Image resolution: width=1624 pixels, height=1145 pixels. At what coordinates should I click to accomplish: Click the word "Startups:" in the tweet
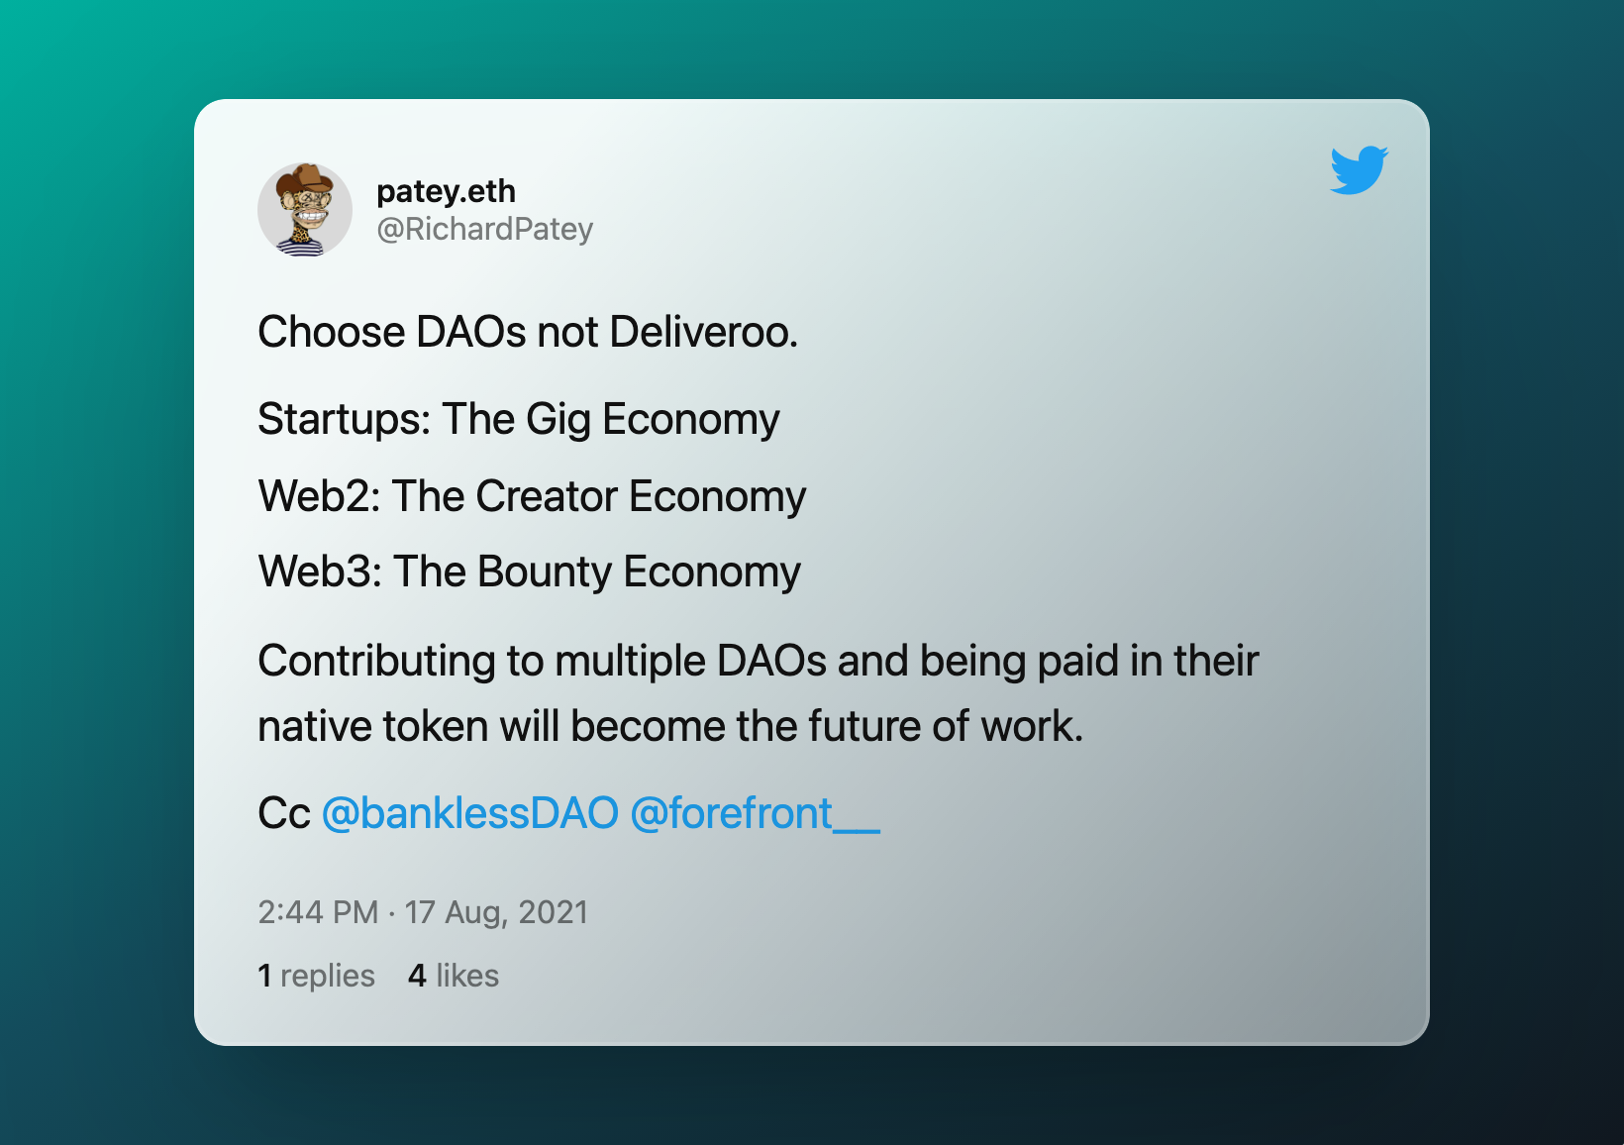pyautogui.click(x=344, y=419)
